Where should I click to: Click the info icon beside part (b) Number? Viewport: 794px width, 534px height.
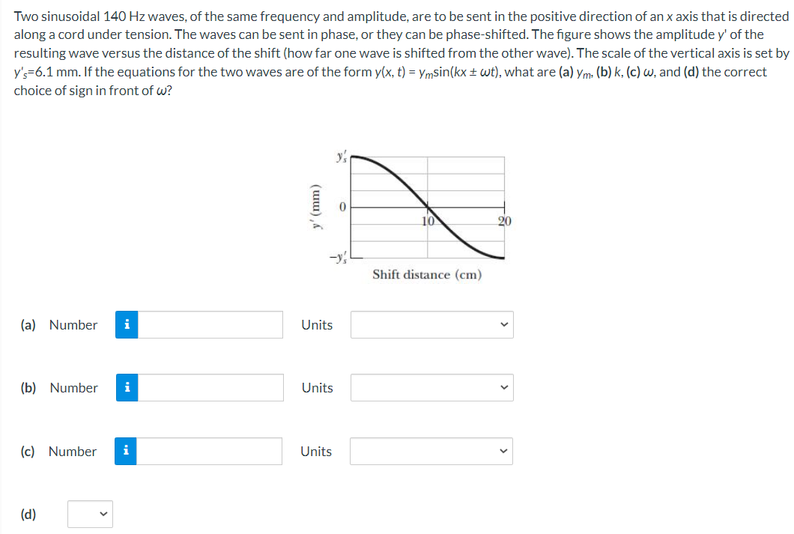click(127, 388)
